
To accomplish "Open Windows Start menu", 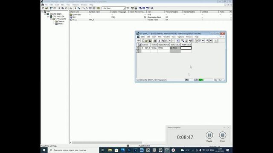I will click(44, 150).
